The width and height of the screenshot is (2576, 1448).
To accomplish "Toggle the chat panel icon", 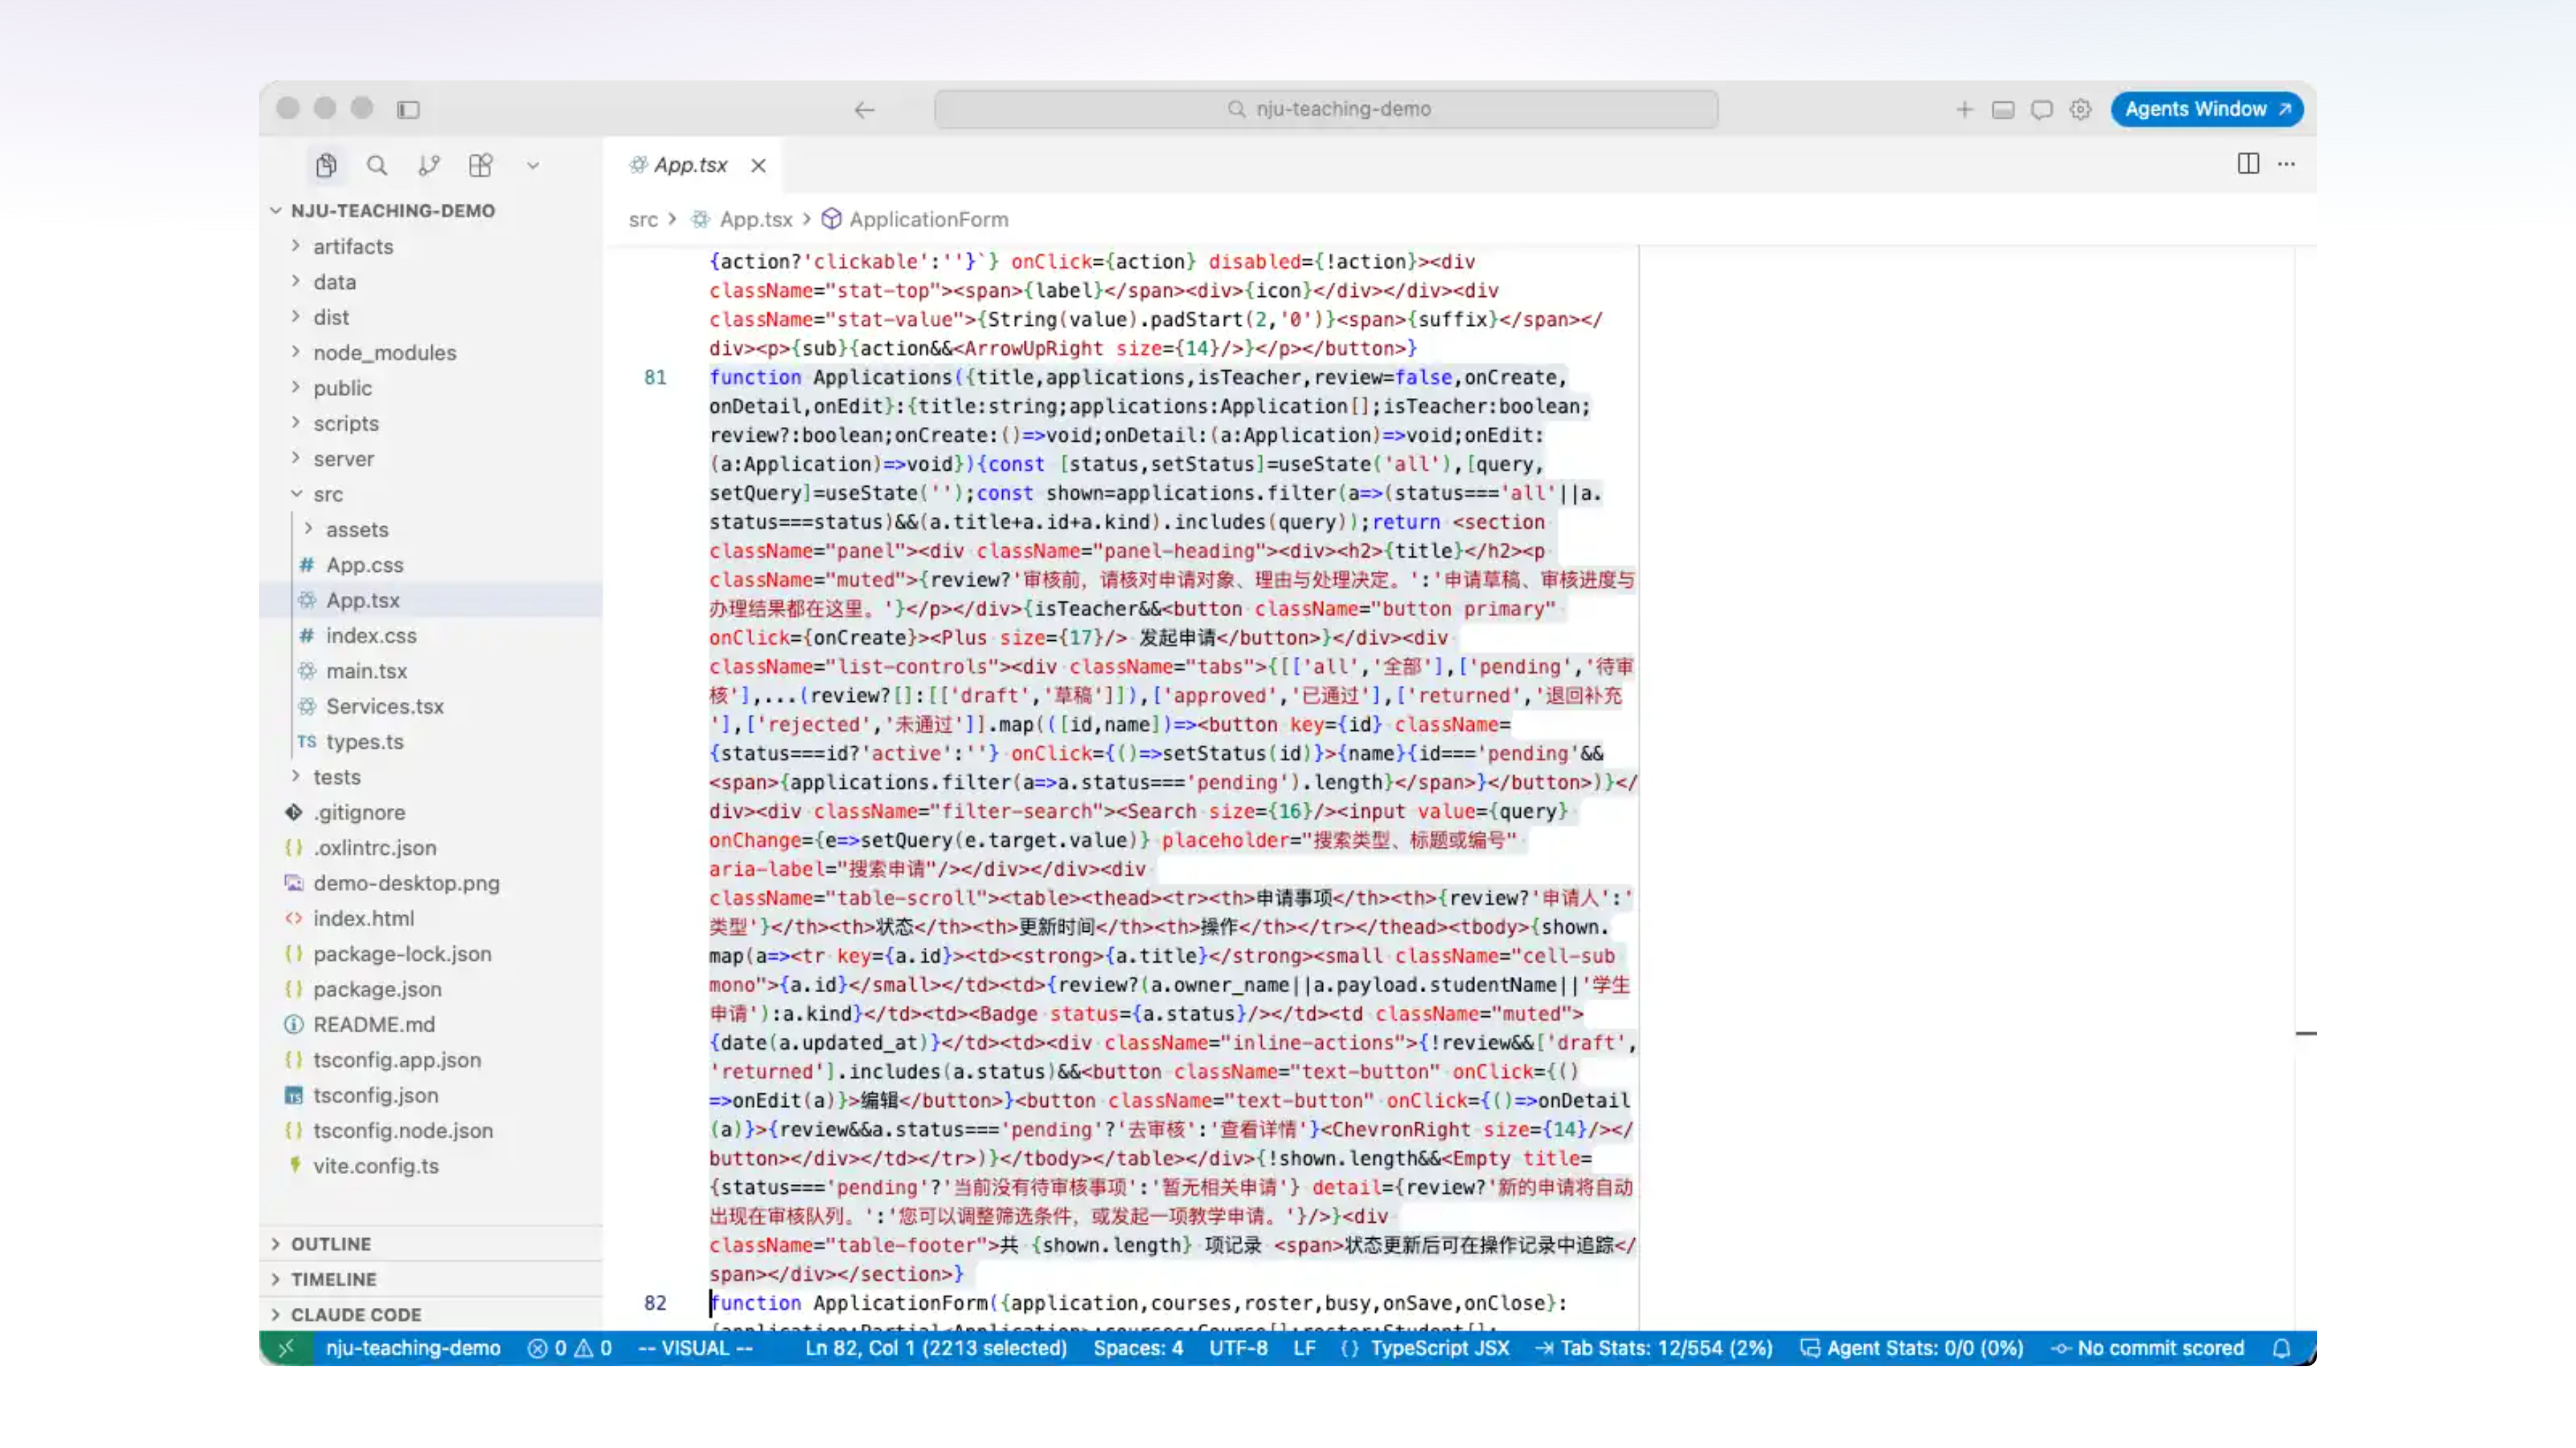I will [2042, 109].
